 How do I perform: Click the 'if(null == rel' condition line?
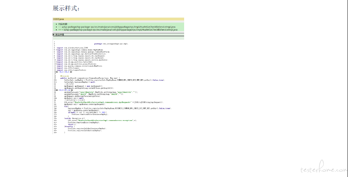click(87, 112)
